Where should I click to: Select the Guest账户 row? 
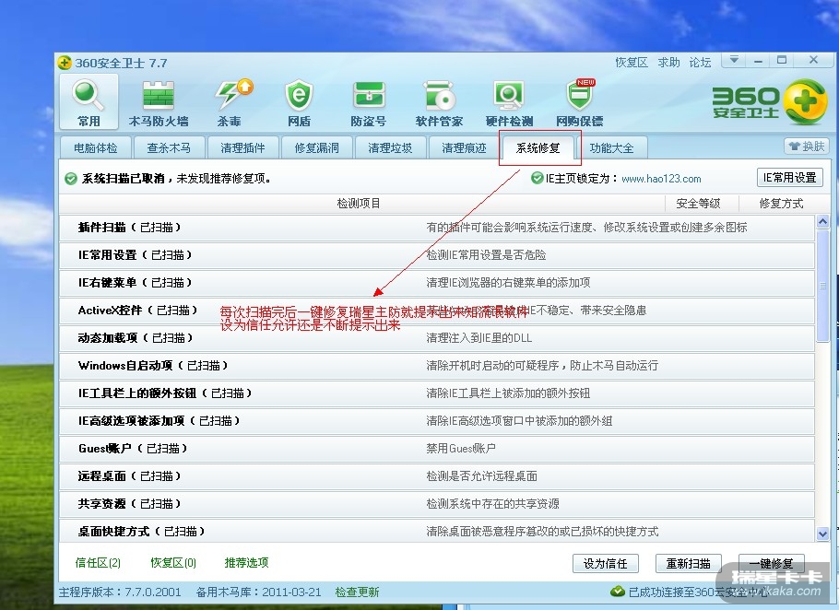[437, 449]
